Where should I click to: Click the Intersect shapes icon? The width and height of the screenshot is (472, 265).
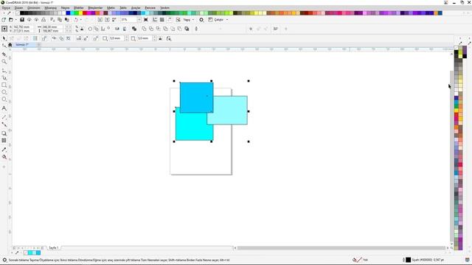tap(159, 29)
